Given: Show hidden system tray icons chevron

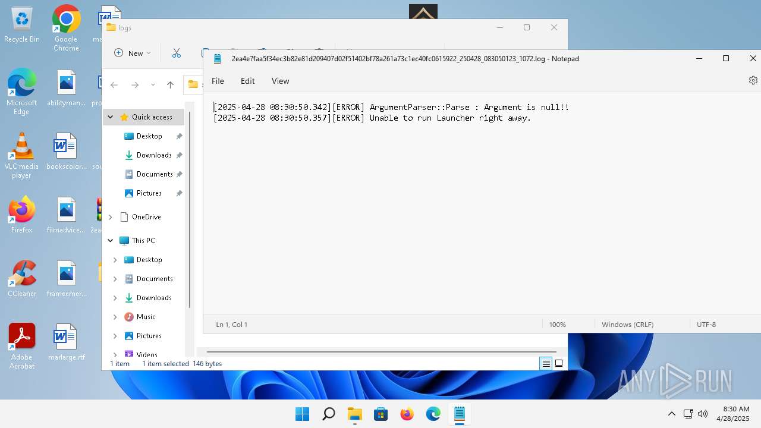Looking at the screenshot, I should tap(671, 414).
